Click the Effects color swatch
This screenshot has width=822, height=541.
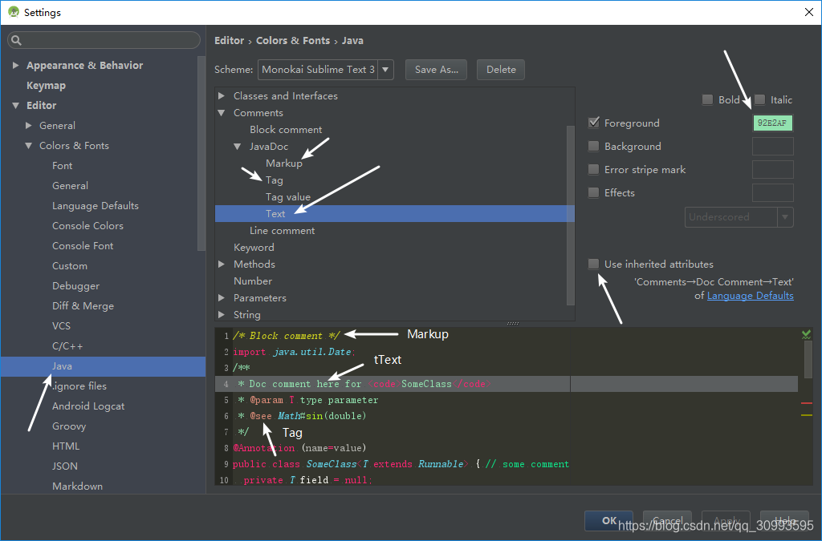pos(773,192)
